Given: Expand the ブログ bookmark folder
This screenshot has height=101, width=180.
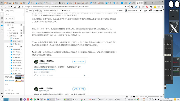Looking at the screenshot, I should (8, 30).
